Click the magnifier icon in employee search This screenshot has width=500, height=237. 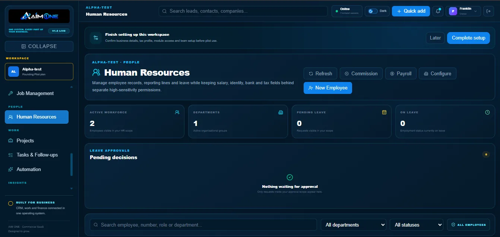96,225
